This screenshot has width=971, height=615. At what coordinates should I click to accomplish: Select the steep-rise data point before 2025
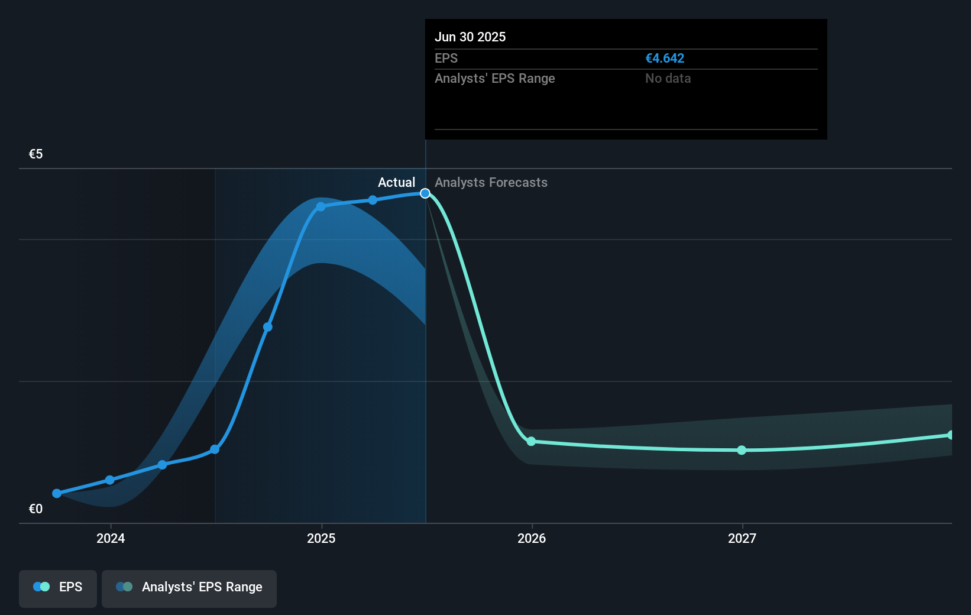point(268,327)
